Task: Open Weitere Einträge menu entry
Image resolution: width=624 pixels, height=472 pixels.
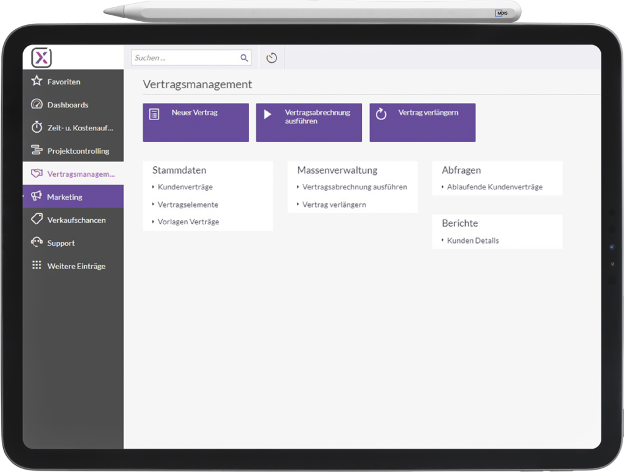Action: coord(76,266)
